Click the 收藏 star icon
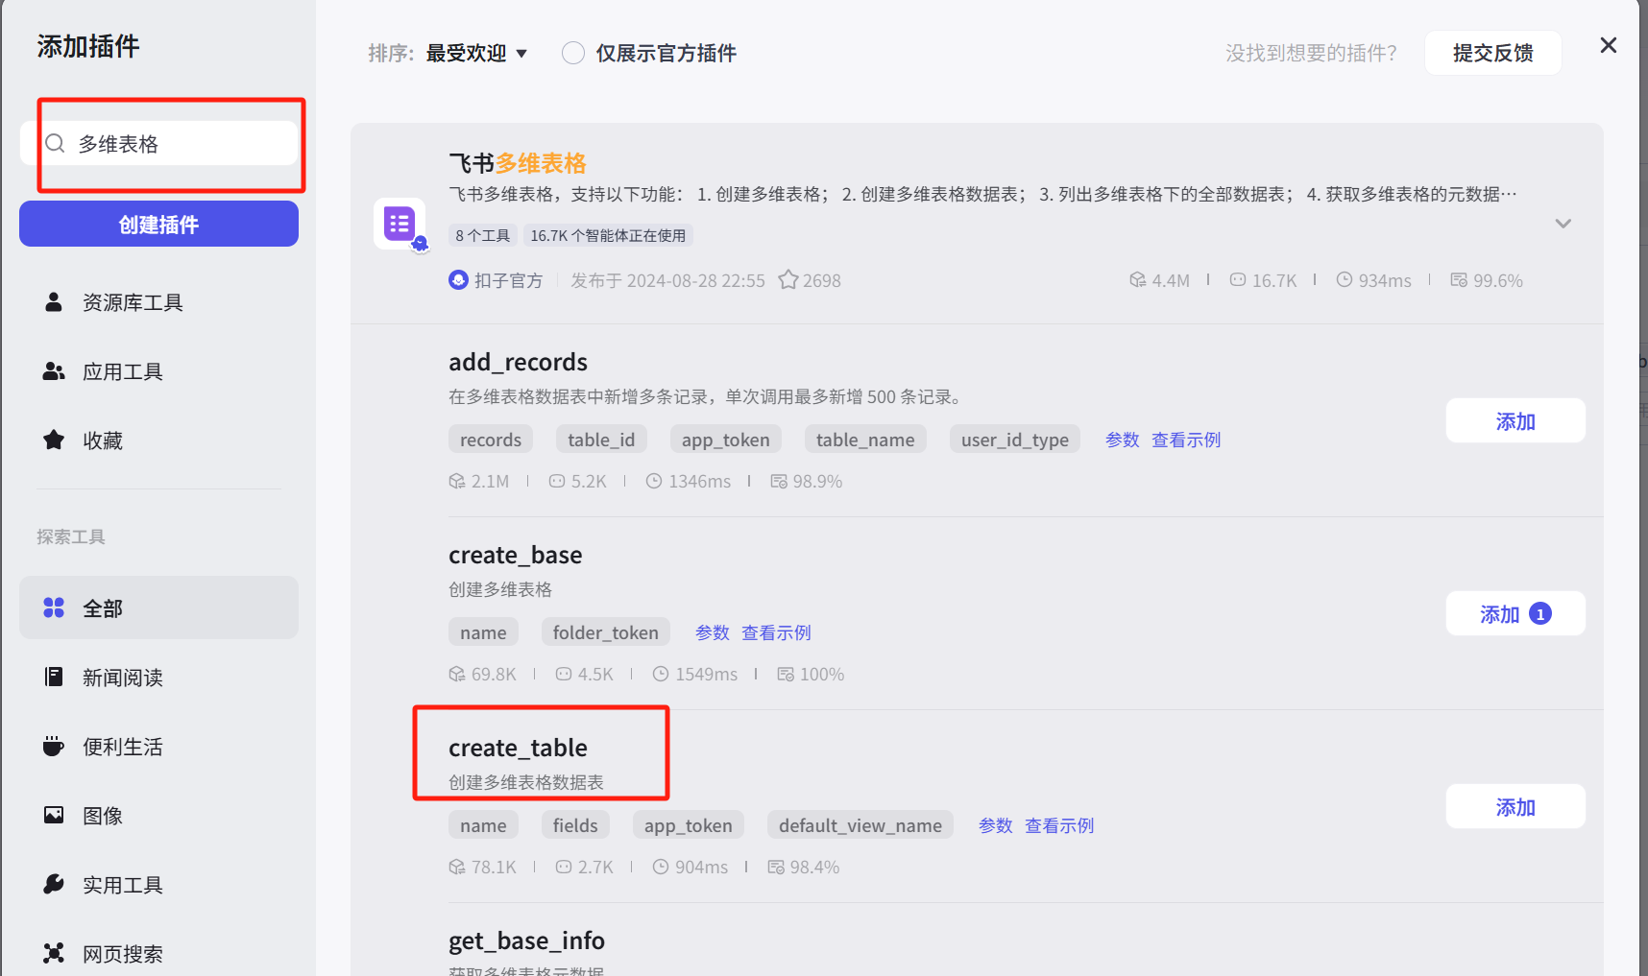 [54, 440]
